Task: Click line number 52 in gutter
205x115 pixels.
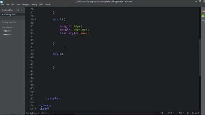Action: tap(32, 98)
